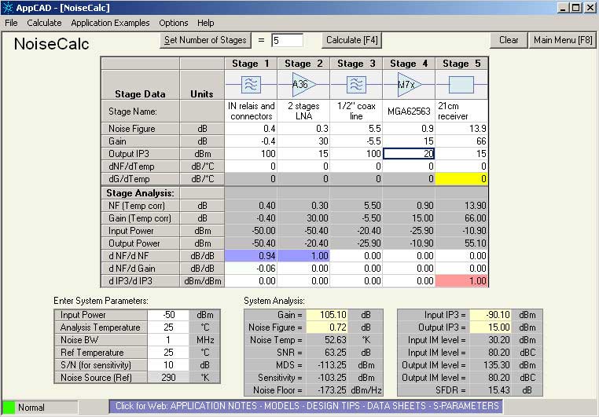Click the number of stages input field
This screenshot has height=417, width=599.
point(287,40)
